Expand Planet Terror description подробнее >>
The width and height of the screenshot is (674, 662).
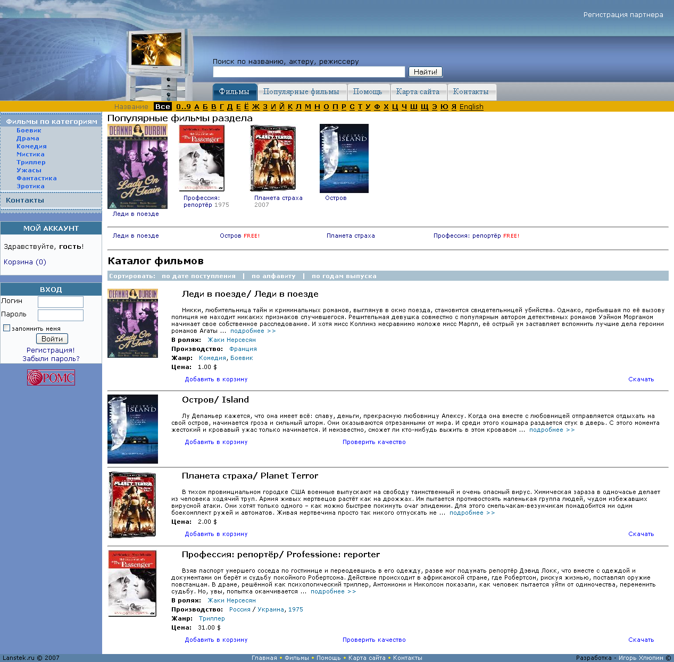(x=472, y=513)
